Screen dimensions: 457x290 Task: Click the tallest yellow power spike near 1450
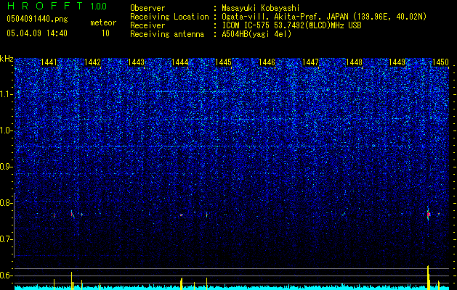[428, 278]
